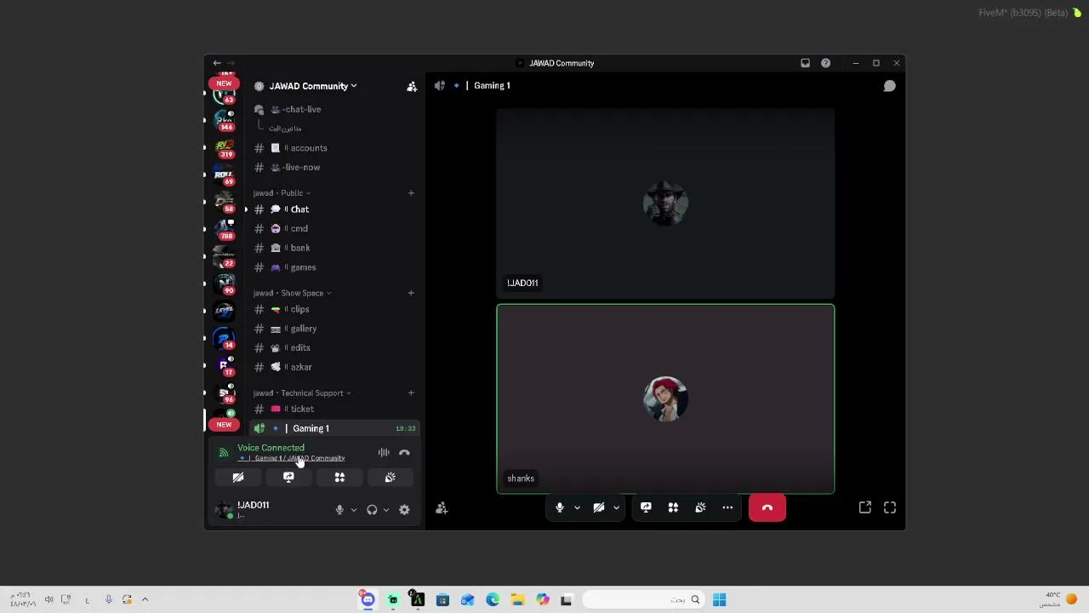Invite friends to the voice call

(442, 508)
